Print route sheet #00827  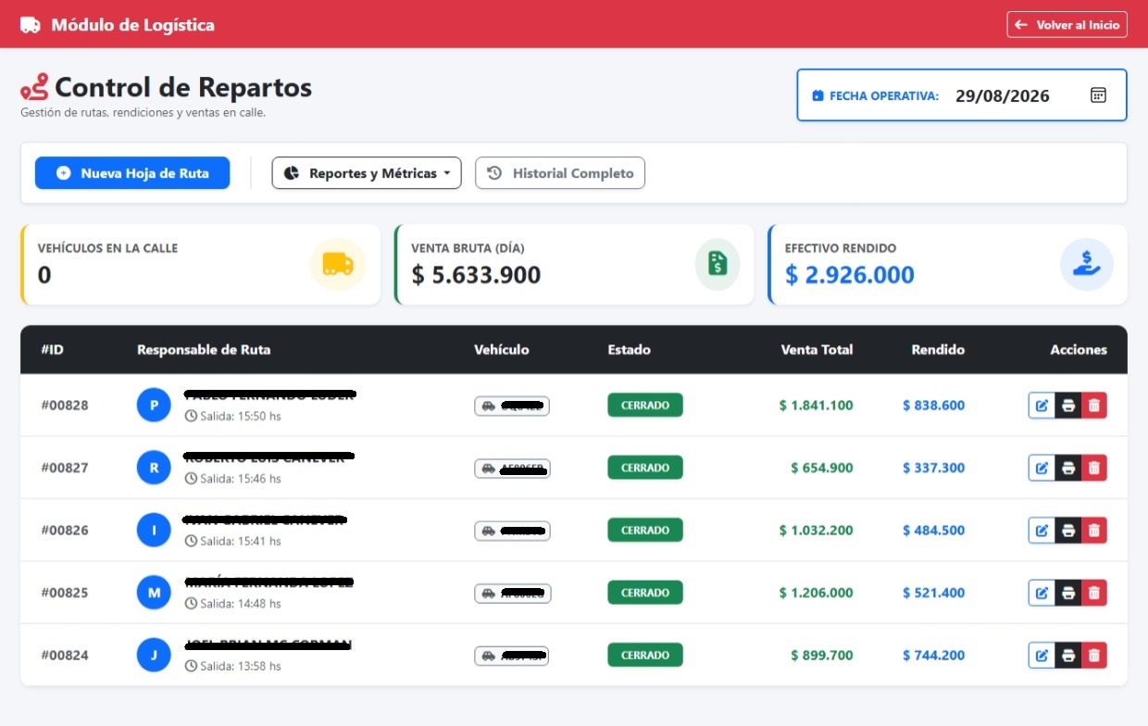(1068, 468)
